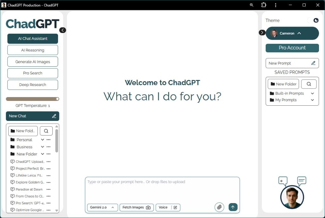Click the chat list scrollbar

click(x=56, y=141)
